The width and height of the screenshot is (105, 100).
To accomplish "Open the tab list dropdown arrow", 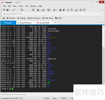I will click(103, 23).
